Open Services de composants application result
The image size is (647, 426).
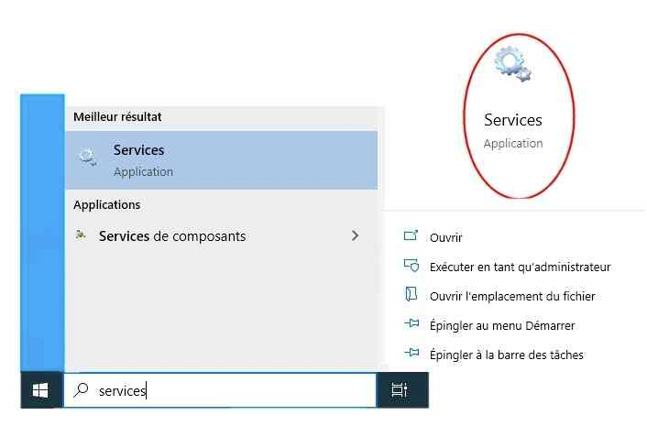point(221,235)
